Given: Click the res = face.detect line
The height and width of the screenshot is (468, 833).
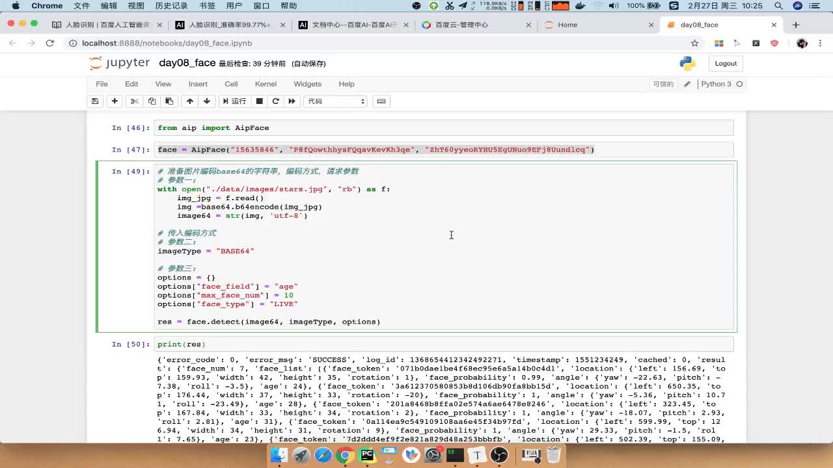Looking at the screenshot, I should (x=269, y=322).
